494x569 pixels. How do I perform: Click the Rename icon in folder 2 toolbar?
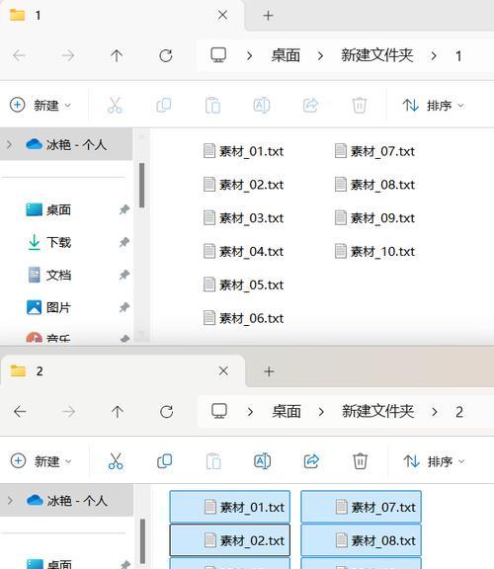[x=262, y=461]
